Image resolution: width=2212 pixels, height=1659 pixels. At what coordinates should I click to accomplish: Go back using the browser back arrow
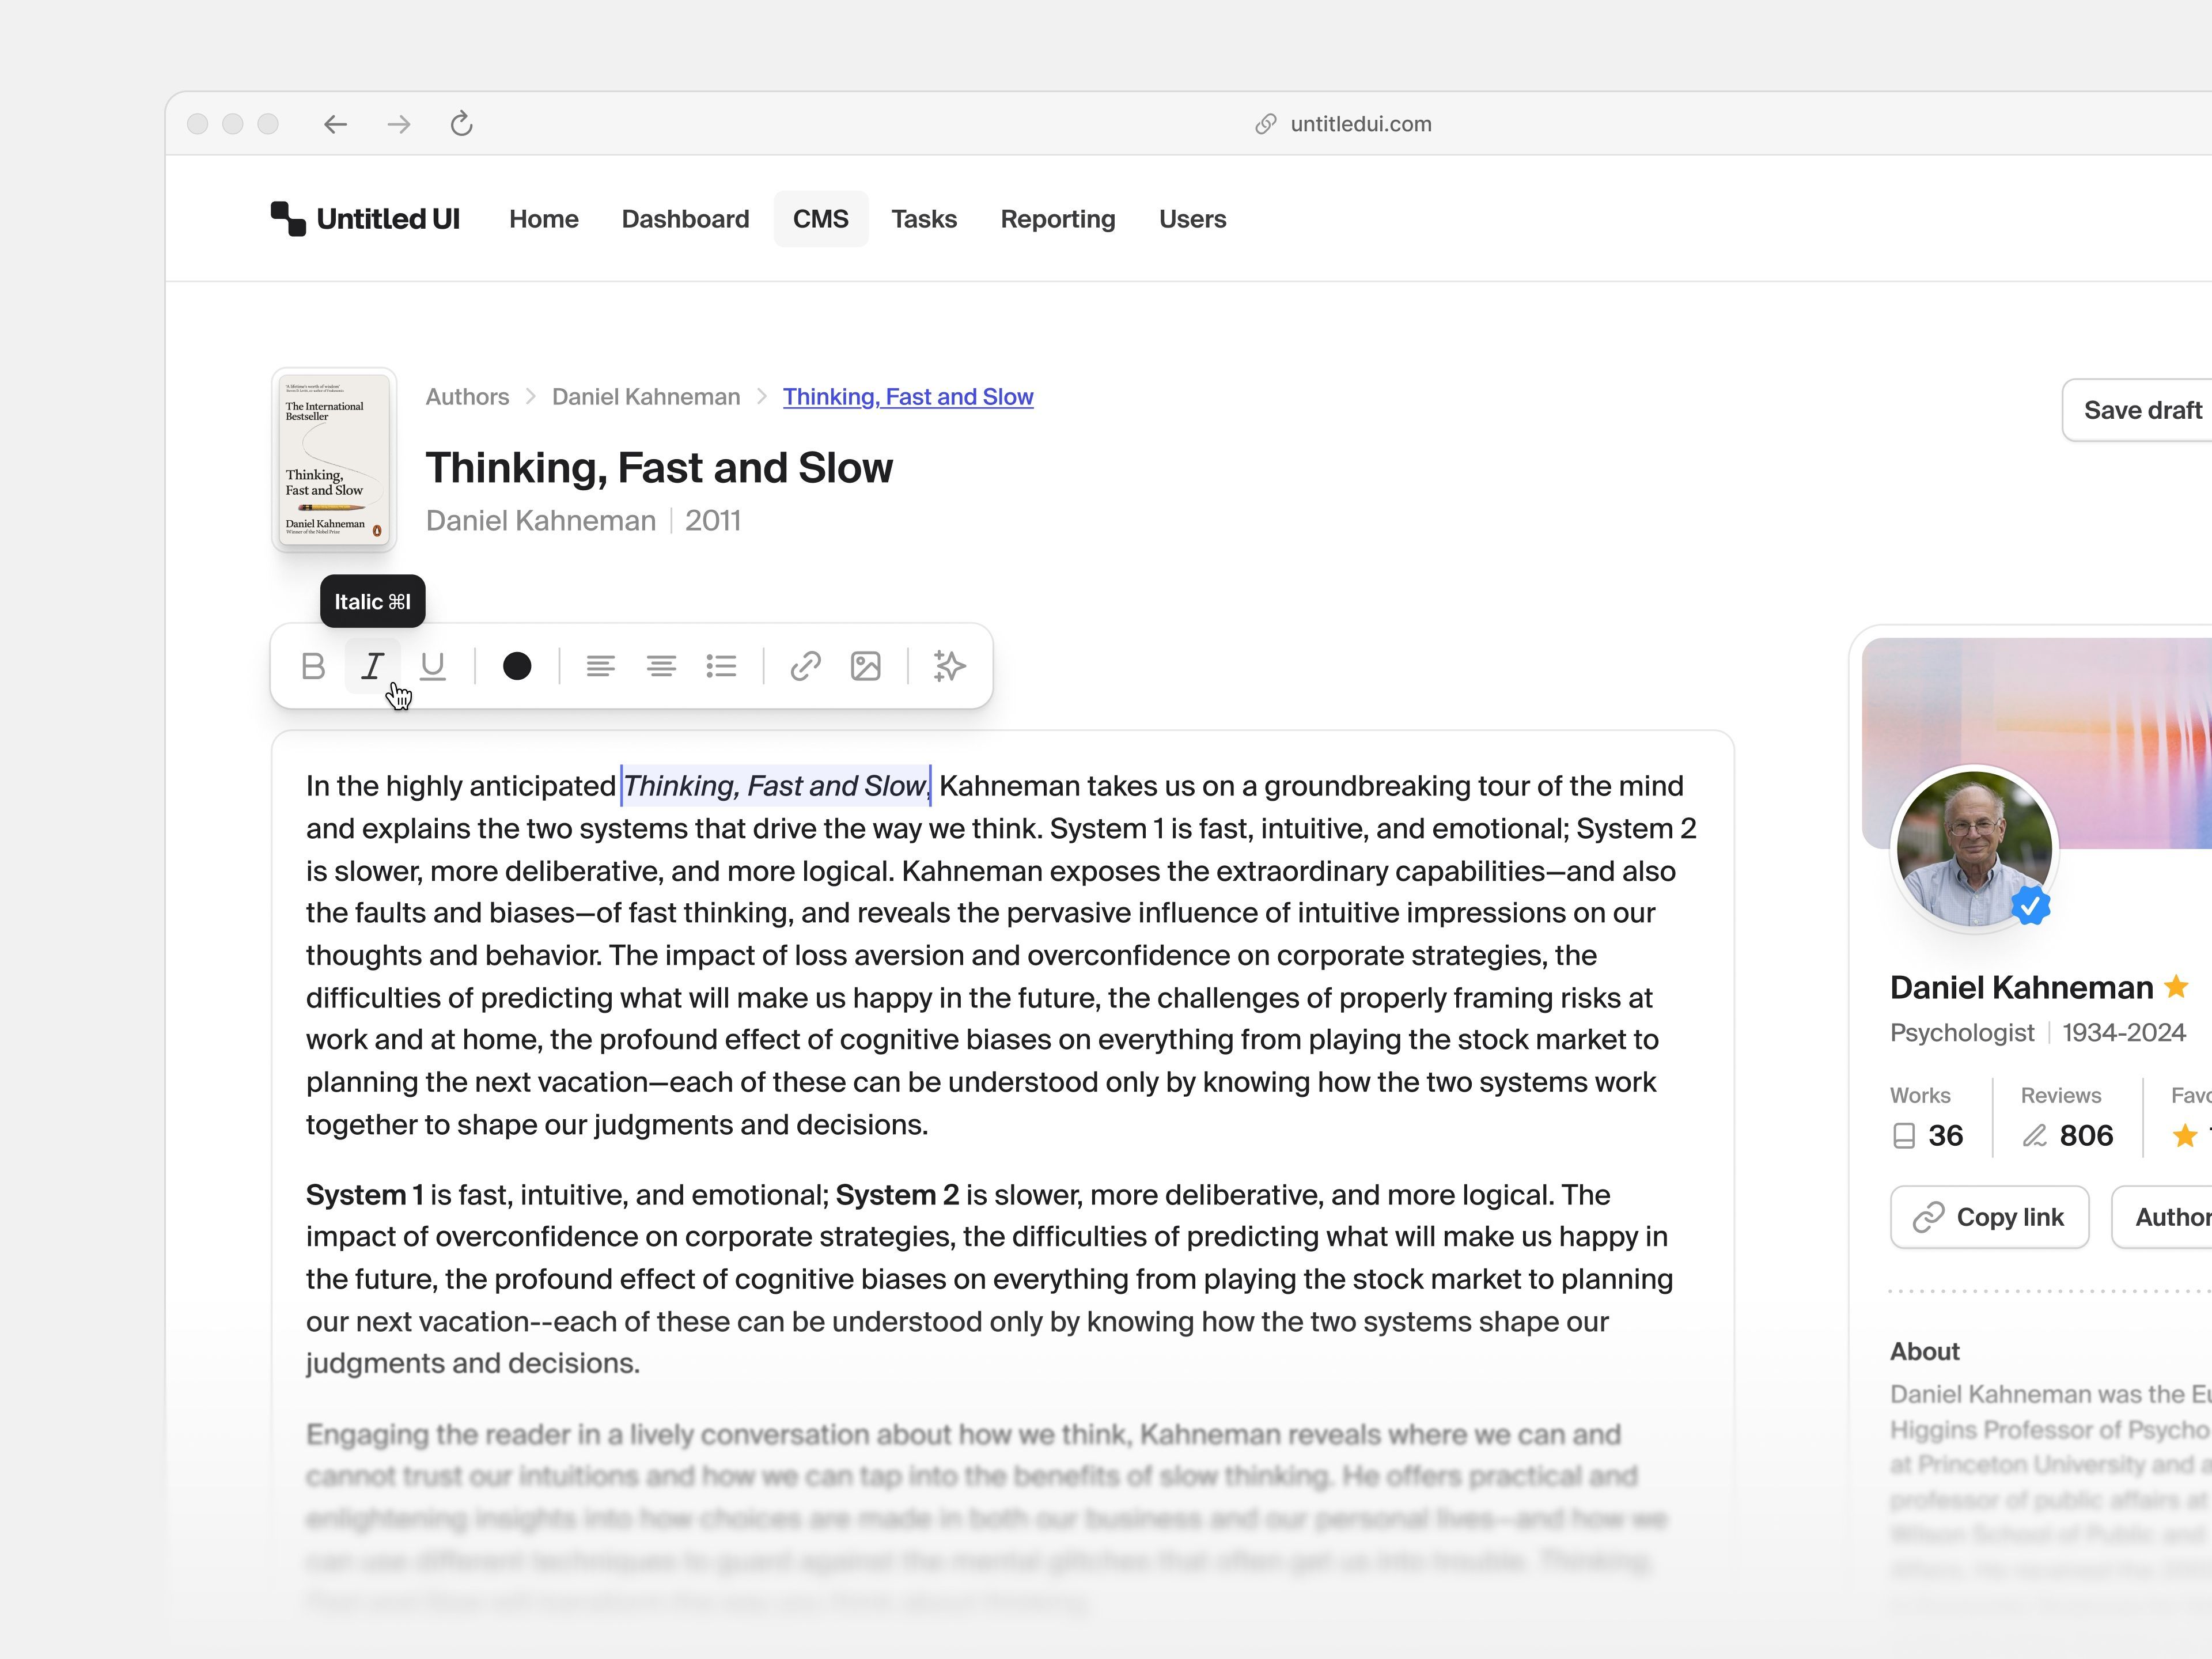click(x=335, y=124)
